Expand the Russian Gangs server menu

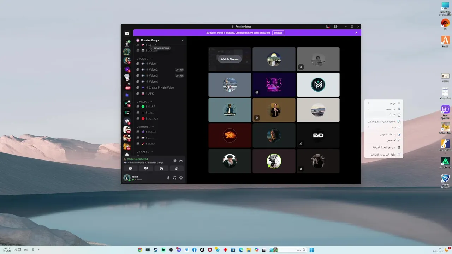[182, 40]
